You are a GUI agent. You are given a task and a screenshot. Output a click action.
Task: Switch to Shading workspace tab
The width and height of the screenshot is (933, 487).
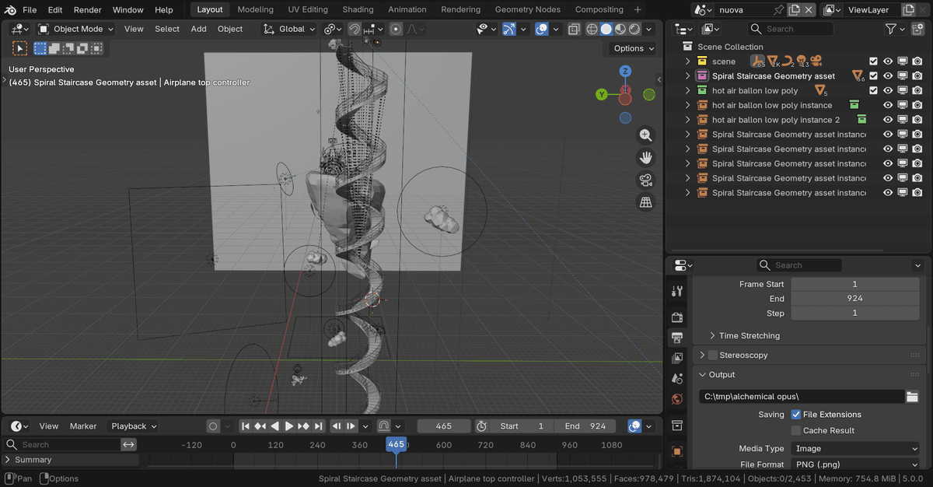click(358, 9)
